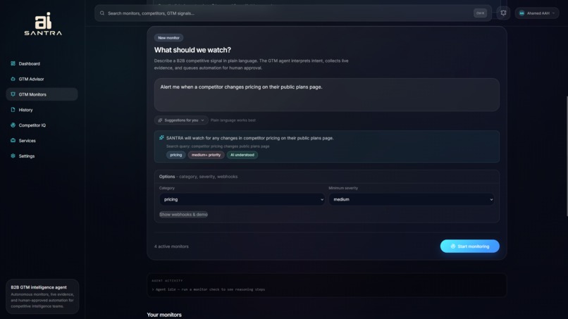Click into the monitor description text box
Image resolution: width=568 pixels, height=319 pixels.
pyautogui.click(x=327, y=95)
